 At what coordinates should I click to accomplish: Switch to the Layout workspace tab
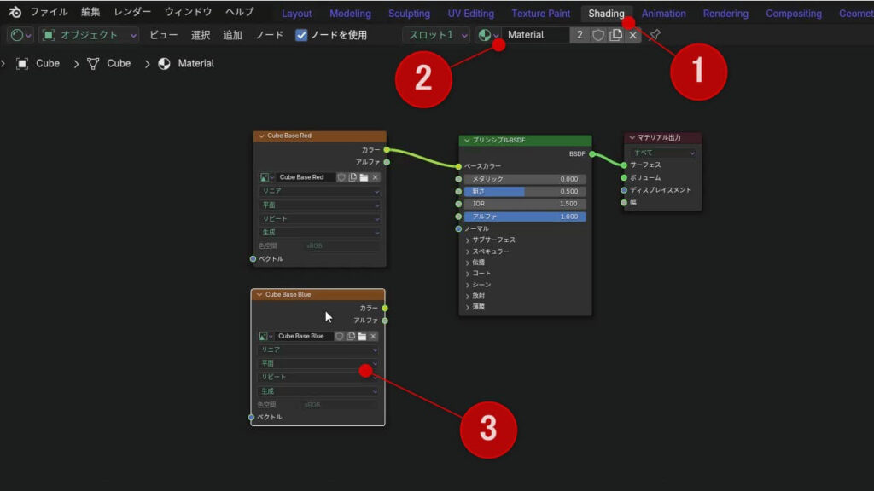(296, 14)
